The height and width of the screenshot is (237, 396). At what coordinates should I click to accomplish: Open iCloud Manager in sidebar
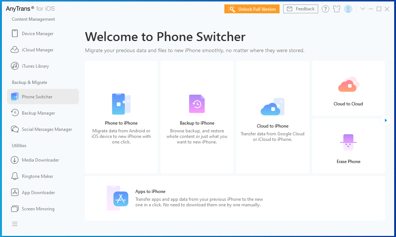43,50
